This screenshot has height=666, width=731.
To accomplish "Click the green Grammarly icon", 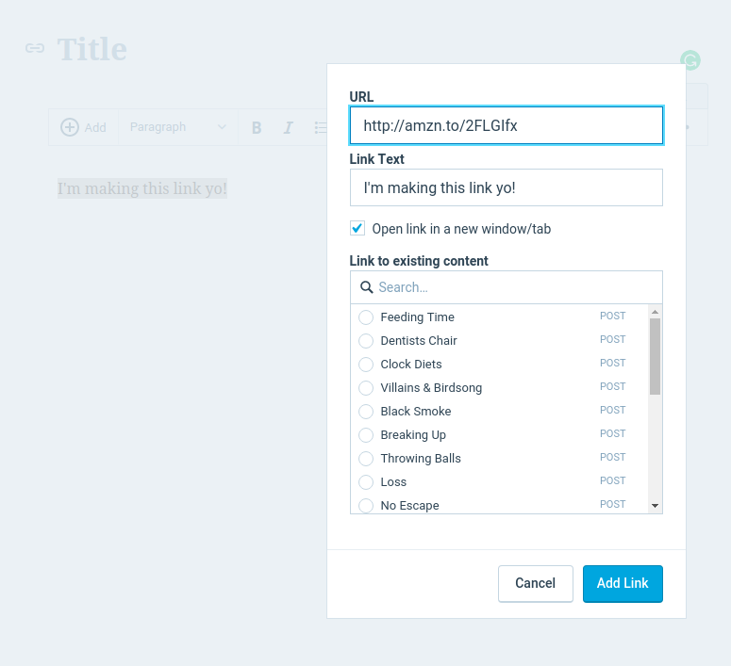I will (x=690, y=61).
